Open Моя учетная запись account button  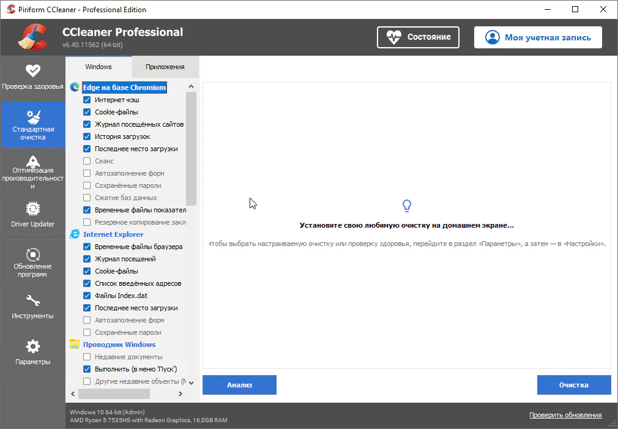coord(537,37)
